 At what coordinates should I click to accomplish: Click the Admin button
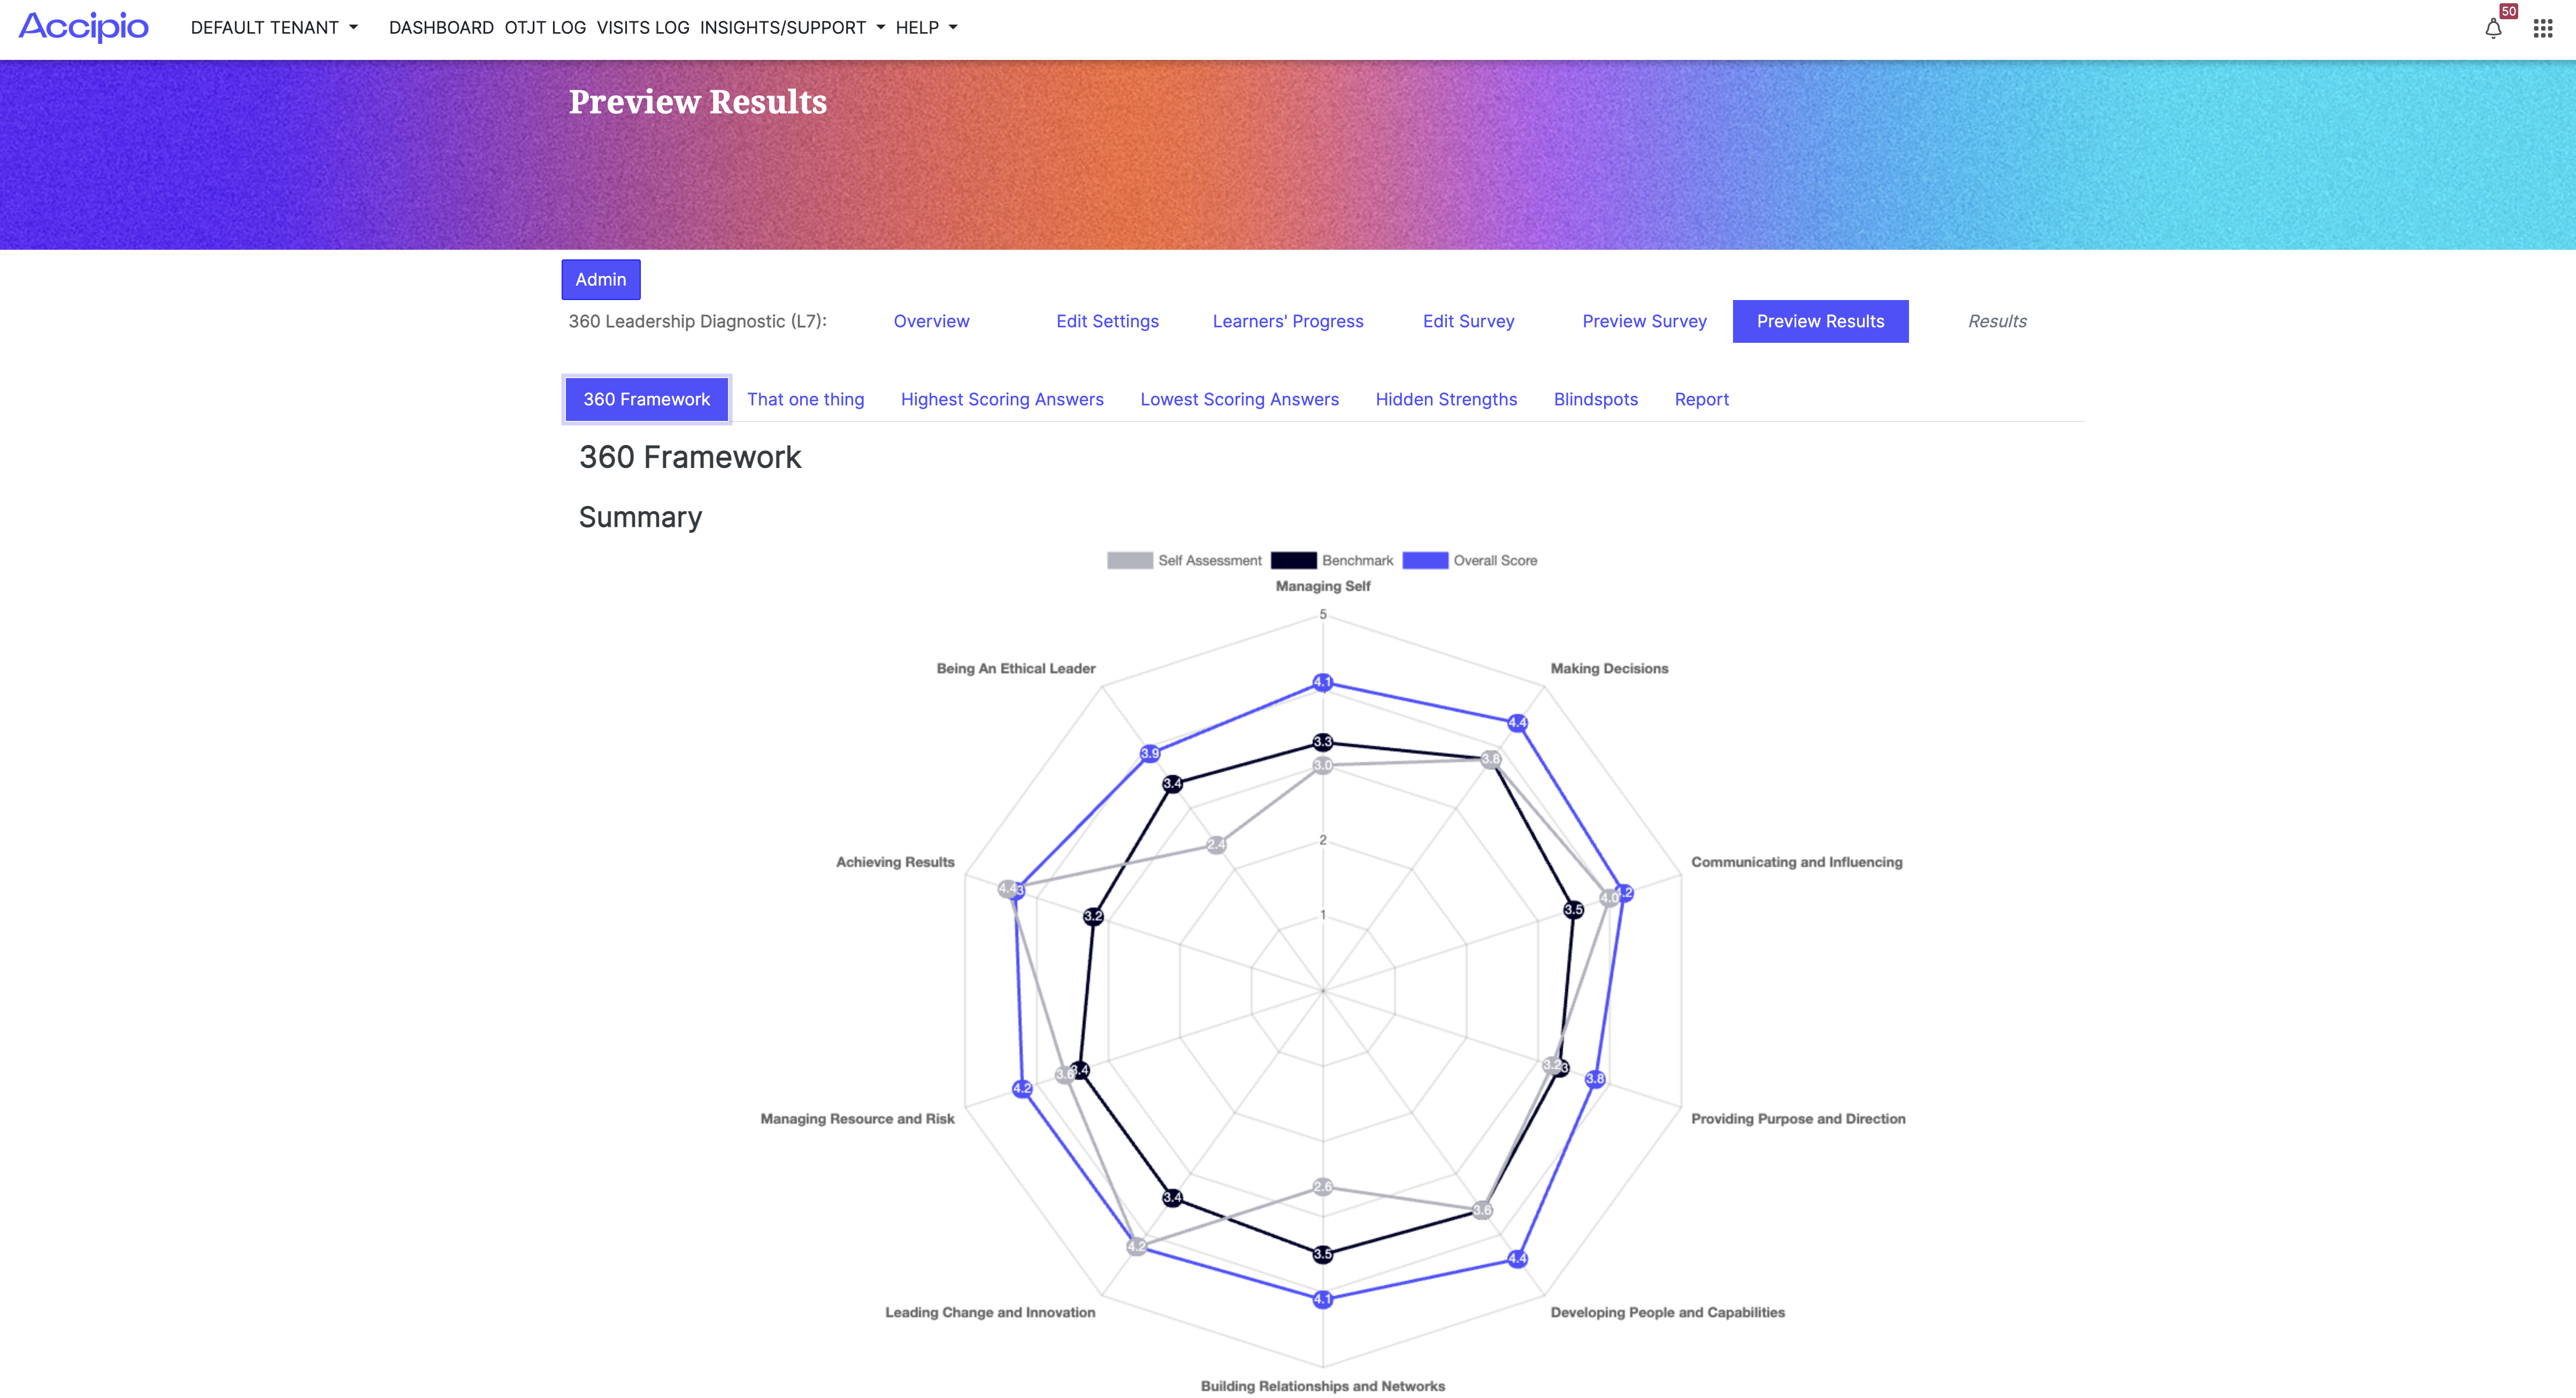600,279
